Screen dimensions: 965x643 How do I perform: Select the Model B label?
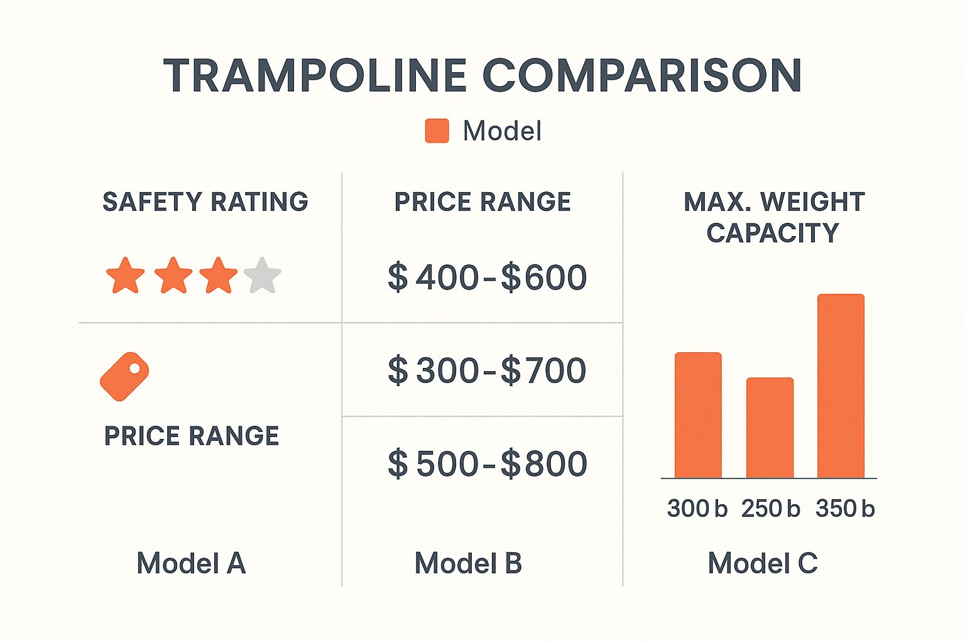(468, 563)
